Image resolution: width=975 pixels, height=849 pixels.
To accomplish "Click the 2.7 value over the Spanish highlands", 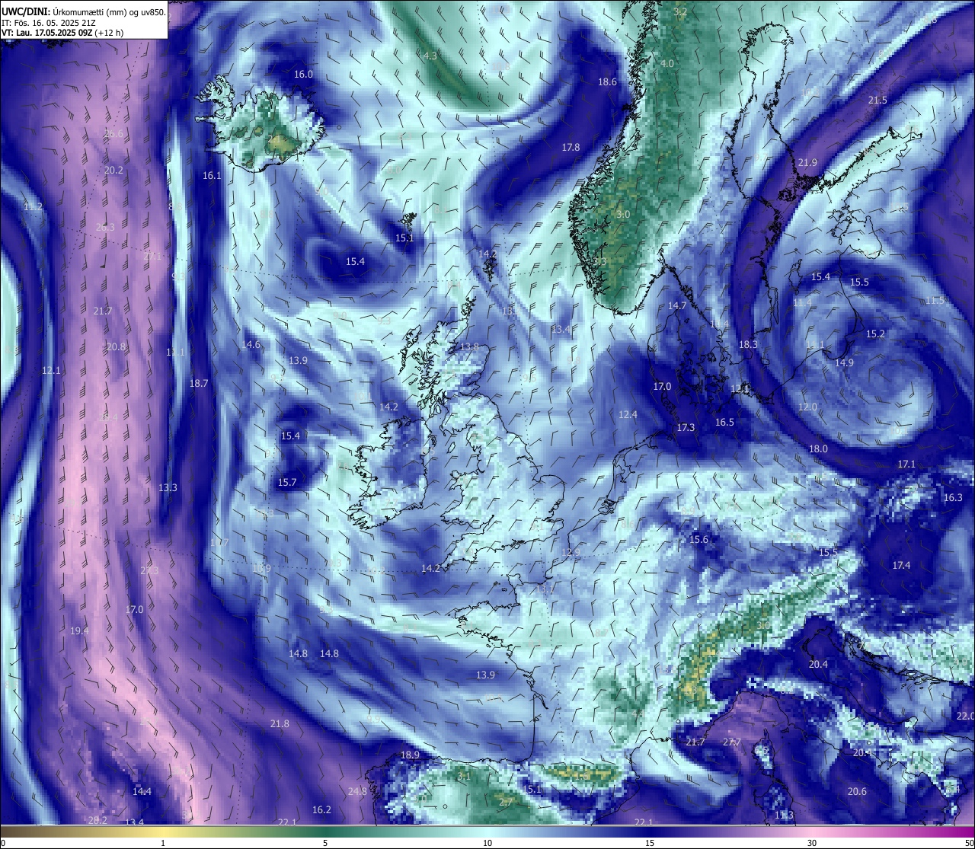I will (506, 802).
